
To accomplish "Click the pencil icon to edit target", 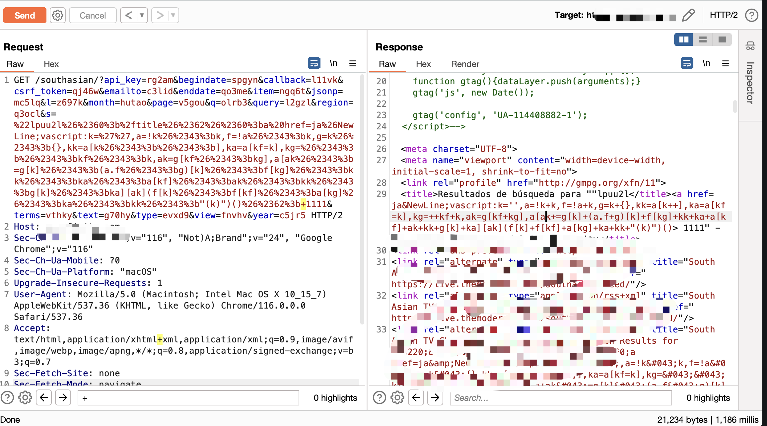I will click(688, 15).
